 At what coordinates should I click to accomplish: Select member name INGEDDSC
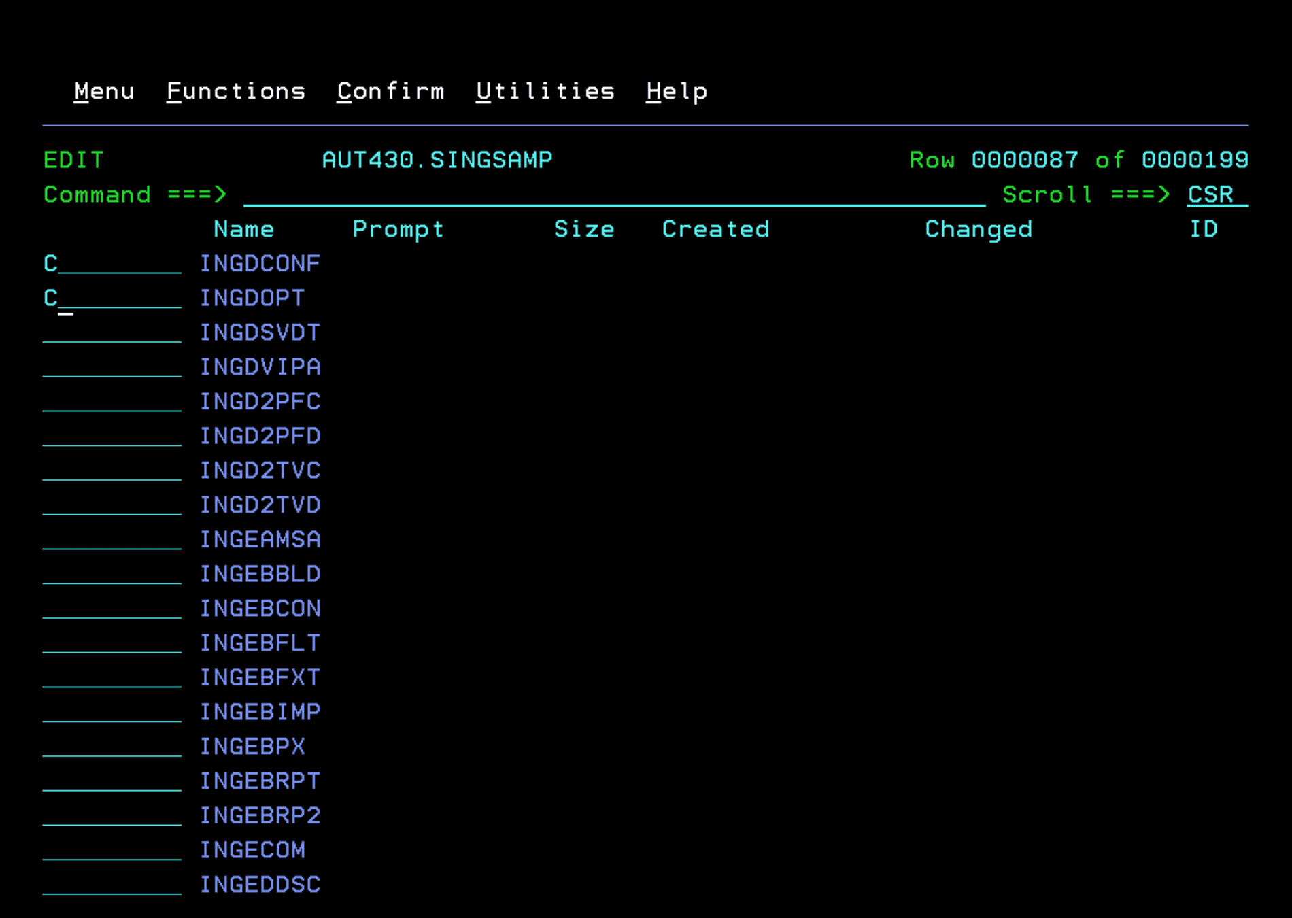click(260, 884)
